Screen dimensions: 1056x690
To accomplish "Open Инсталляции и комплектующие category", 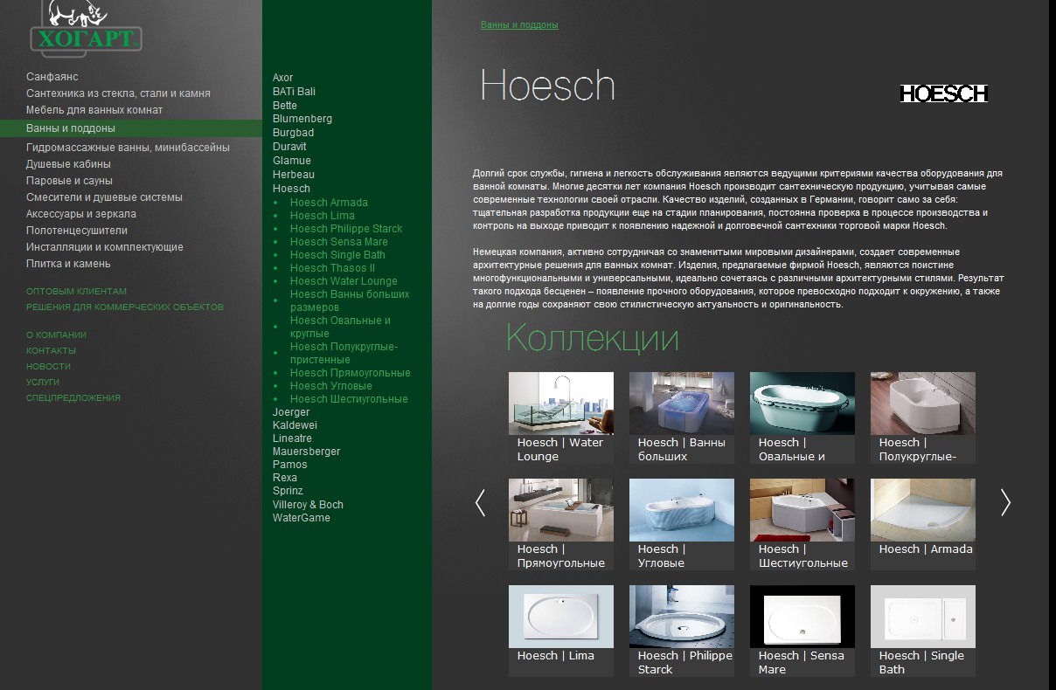I will (x=105, y=247).
